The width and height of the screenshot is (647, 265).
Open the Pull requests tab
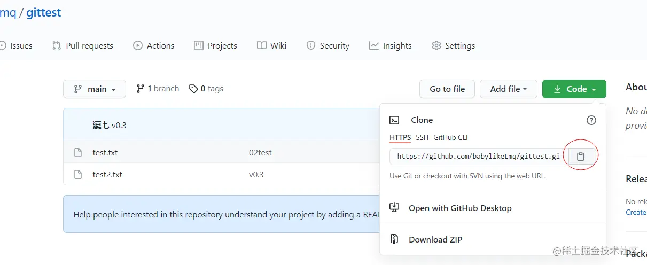pos(83,45)
